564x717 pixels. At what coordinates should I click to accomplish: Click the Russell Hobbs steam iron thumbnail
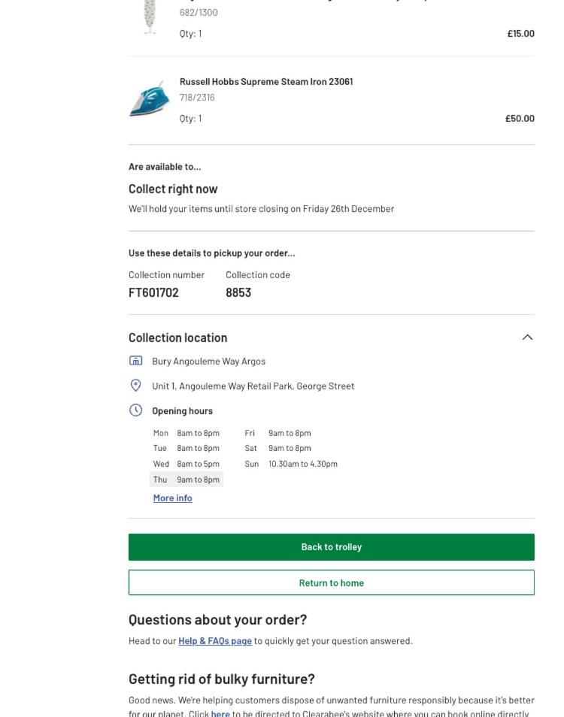tap(149, 99)
